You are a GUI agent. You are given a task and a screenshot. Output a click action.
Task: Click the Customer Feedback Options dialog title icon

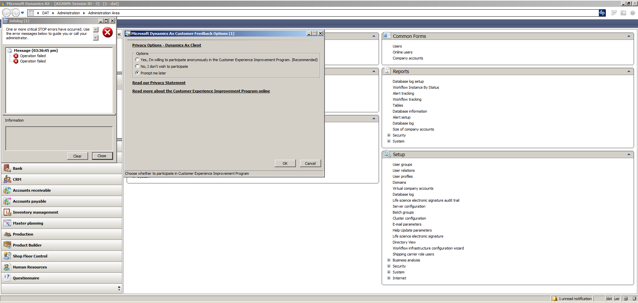point(128,34)
